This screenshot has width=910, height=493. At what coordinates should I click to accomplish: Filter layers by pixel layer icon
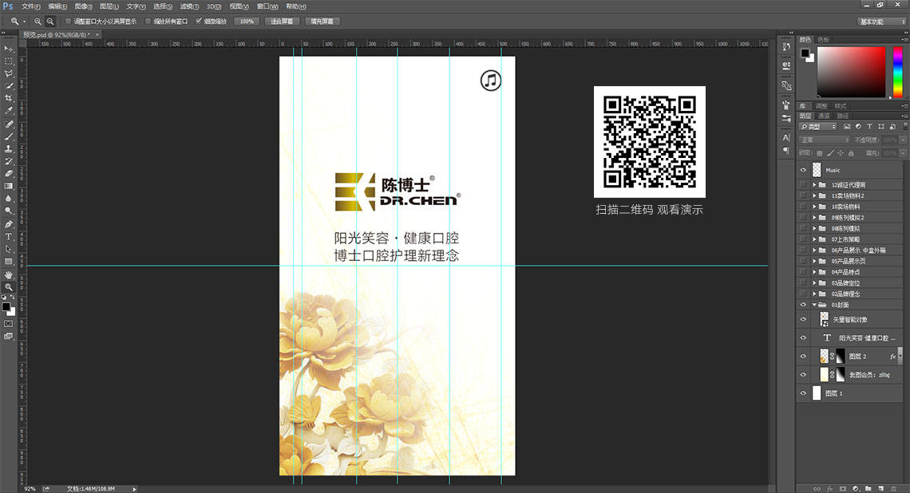click(847, 126)
